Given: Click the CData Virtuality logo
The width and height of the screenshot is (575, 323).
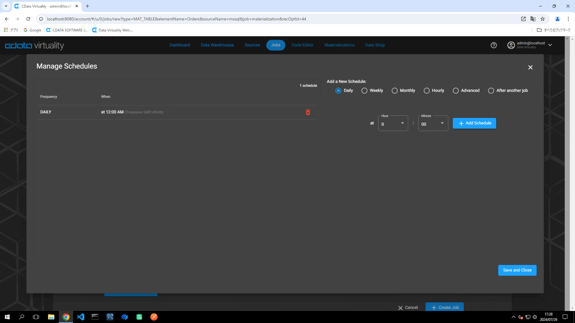Looking at the screenshot, I should (x=34, y=45).
